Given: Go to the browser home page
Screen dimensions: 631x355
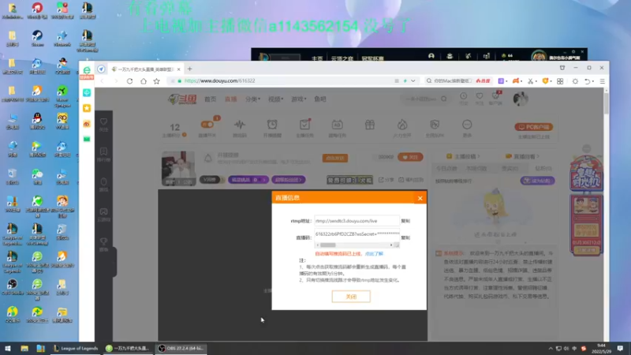Looking at the screenshot, I should point(144,81).
